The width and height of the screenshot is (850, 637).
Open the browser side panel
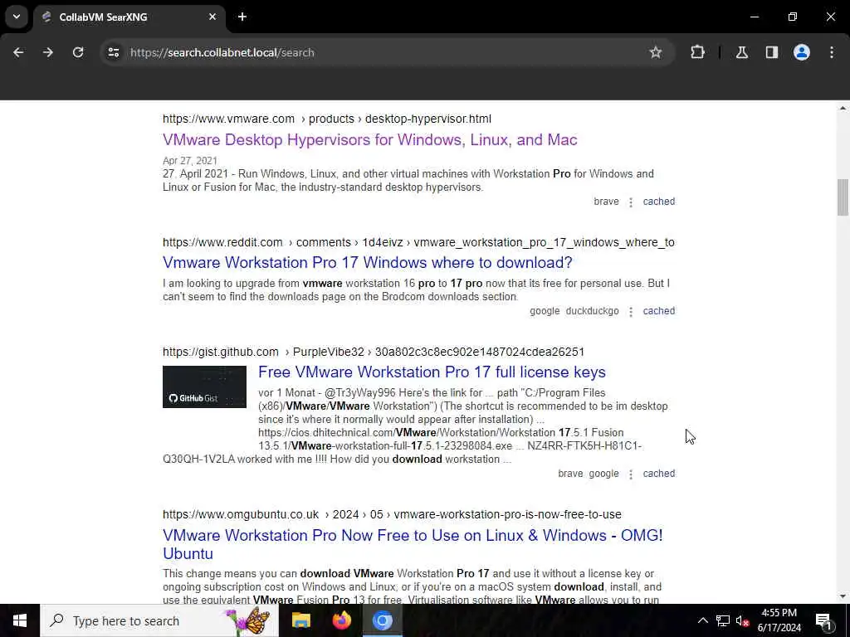coord(772,52)
